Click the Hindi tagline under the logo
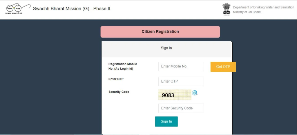297x135 pixels. point(14,13)
